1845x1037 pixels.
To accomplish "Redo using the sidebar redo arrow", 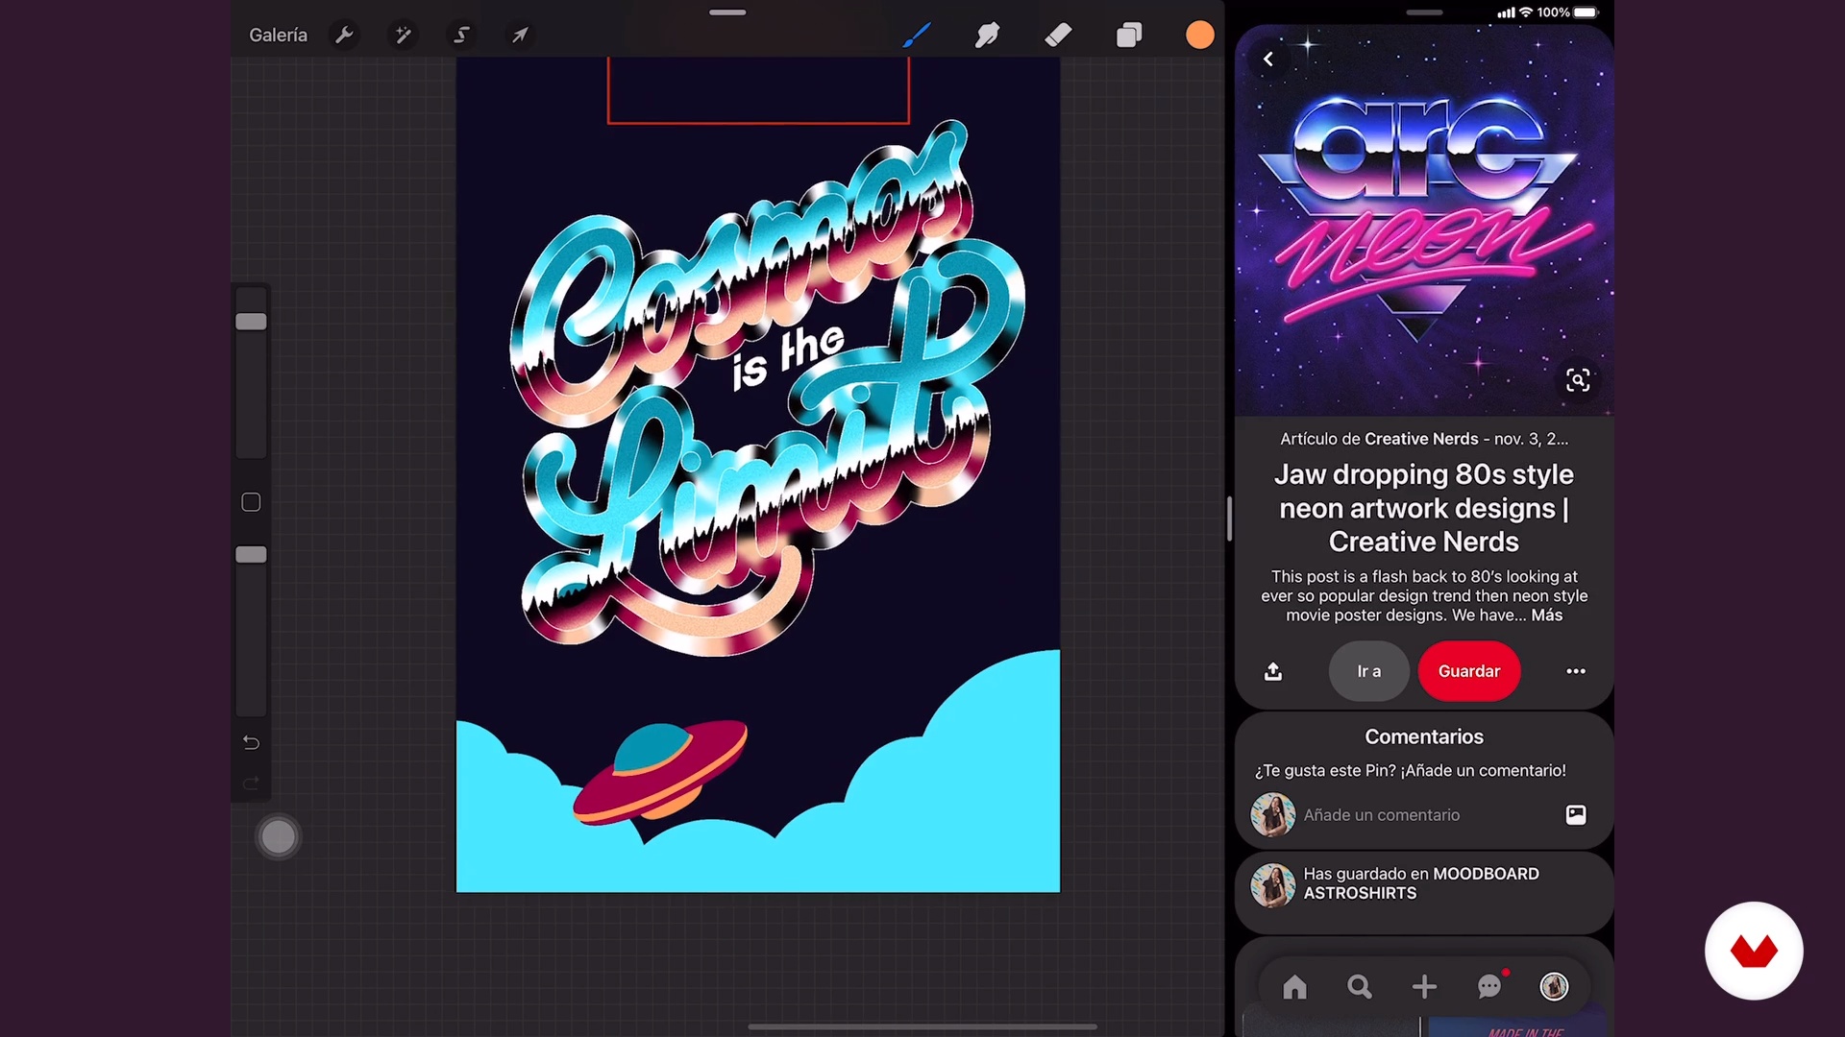I will point(251,784).
